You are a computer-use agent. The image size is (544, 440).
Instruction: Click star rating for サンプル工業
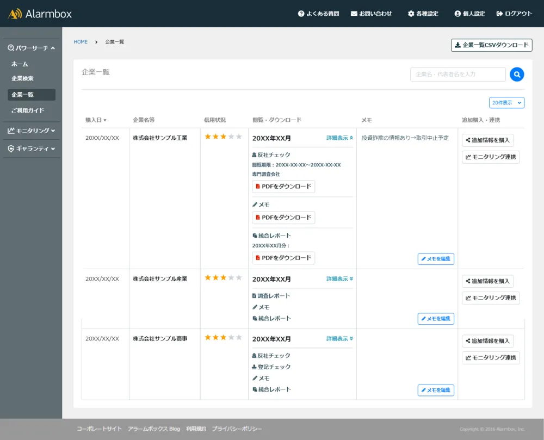point(224,137)
